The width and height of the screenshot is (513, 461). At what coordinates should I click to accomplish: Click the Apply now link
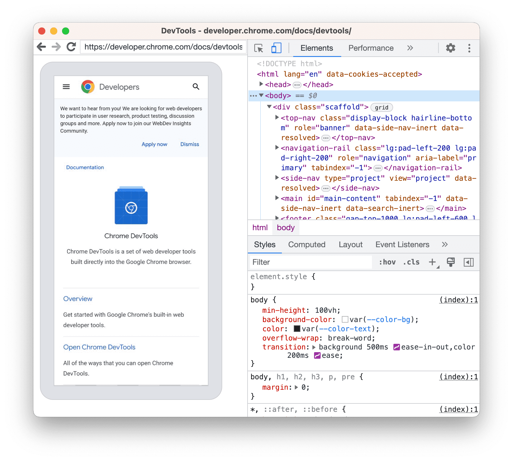tap(154, 144)
